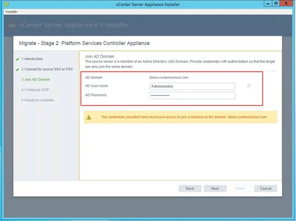
Task: Click the warning triangle icon in the yellow banner
Action: 89,117
